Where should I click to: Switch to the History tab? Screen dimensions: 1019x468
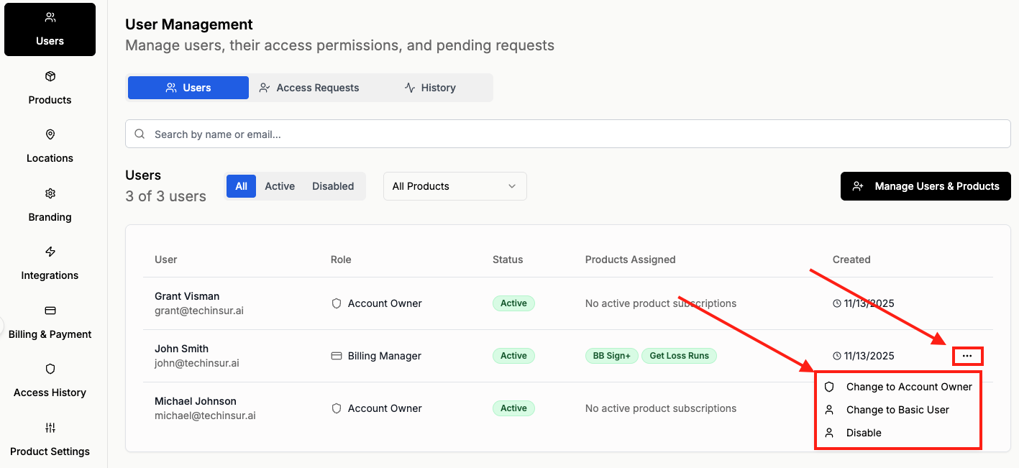tap(430, 88)
